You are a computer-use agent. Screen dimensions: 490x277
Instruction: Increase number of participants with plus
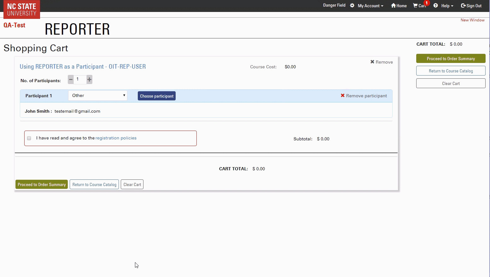tap(89, 79)
